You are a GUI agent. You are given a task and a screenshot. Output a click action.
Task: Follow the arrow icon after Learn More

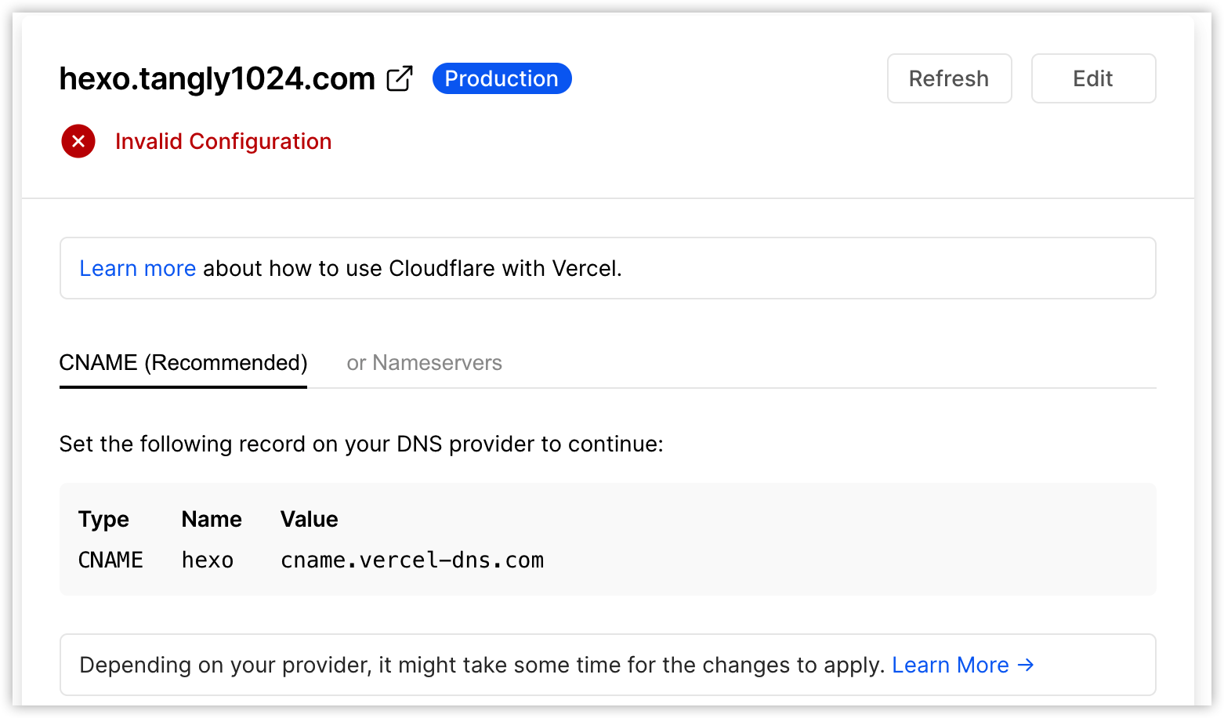(x=1026, y=665)
